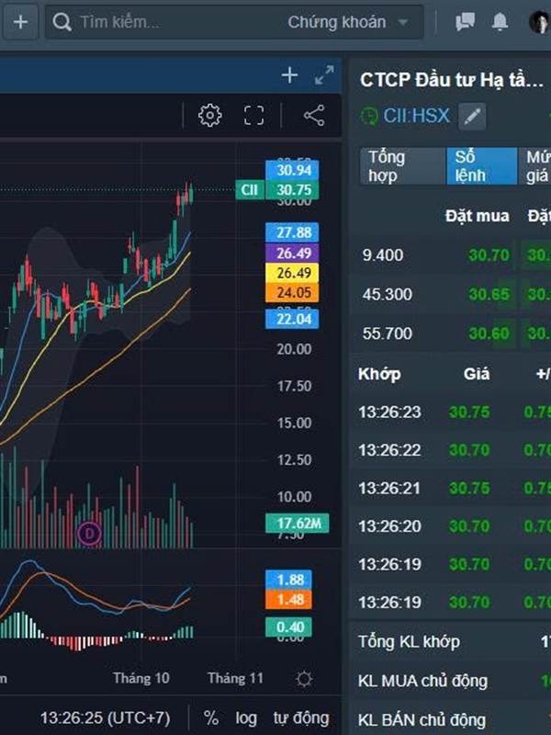The image size is (551, 735).
Task: Toggle log scale on chart
Action: tap(246, 718)
